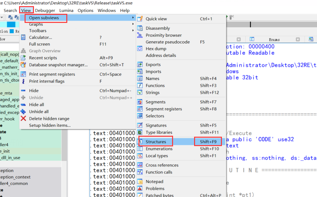Screen dimensions: 317x197
Task: Click the Hide all icon
Action: pos(23,104)
